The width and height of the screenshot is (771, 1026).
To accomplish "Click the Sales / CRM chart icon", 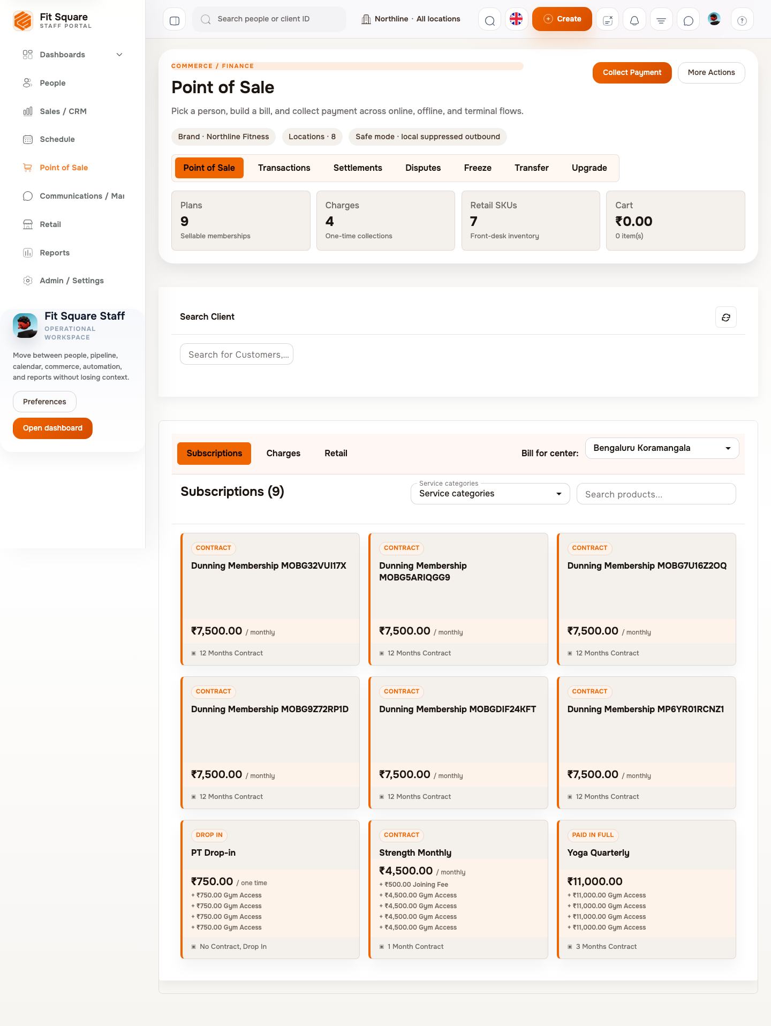I will [28, 111].
